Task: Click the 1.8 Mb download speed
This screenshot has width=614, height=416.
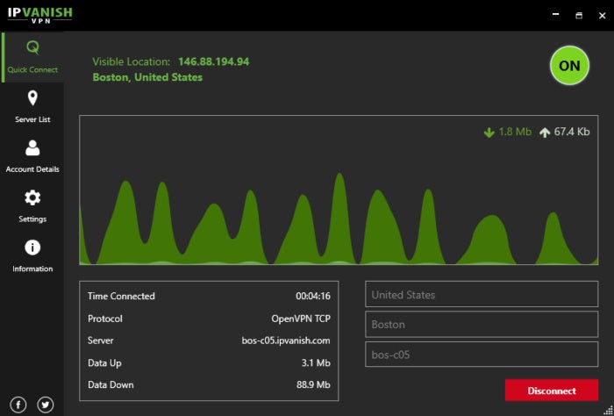Action: [x=515, y=132]
